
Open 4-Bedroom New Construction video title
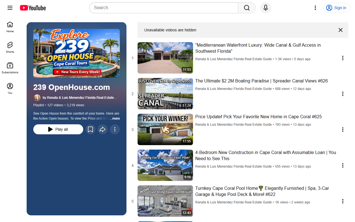(266, 155)
